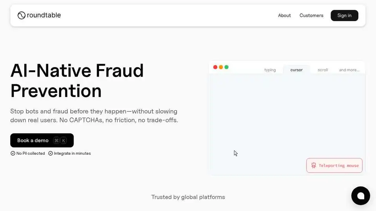This screenshot has height=211, width=376.
Task: Switch to the typing tab
Action: pos(270,70)
